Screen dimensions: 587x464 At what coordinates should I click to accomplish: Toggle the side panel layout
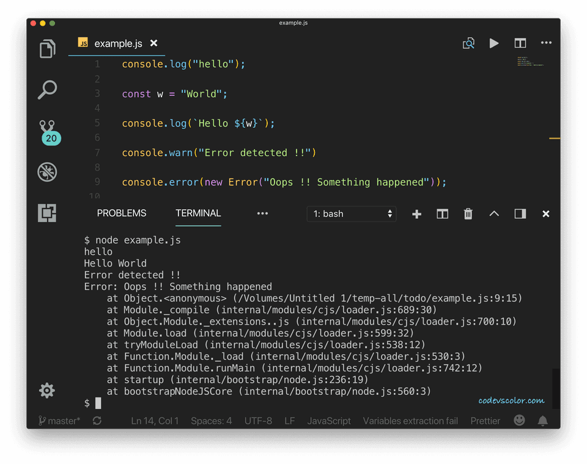(521, 214)
